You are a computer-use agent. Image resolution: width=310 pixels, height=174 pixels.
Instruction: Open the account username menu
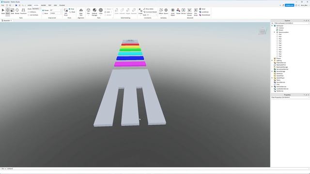(x=304, y=5)
